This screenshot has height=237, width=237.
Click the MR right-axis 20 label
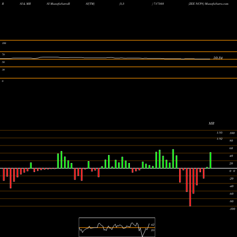[x=231, y=164]
